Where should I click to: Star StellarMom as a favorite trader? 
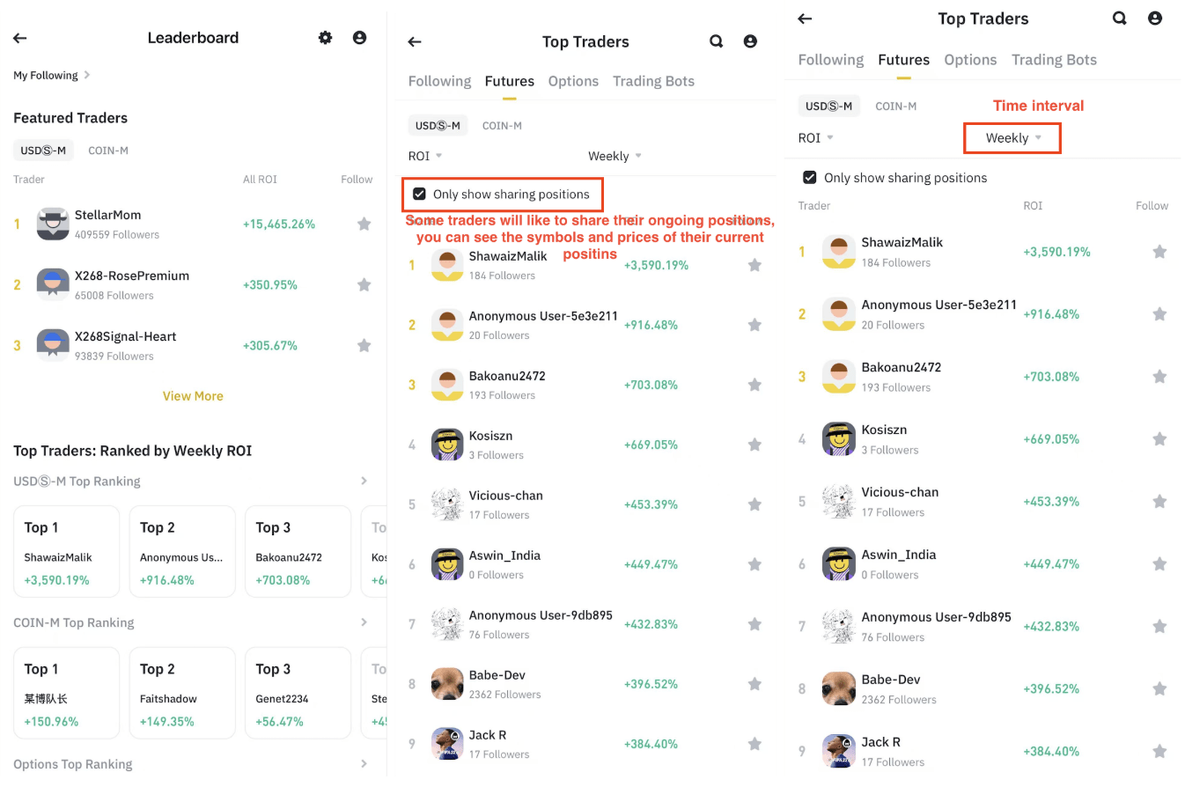click(x=364, y=224)
